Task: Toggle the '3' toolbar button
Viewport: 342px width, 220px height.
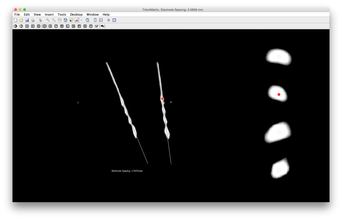Action: tap(44, 26)
